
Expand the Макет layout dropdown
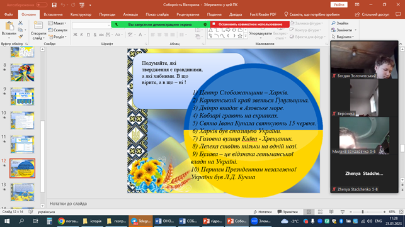tap(57, 23)
